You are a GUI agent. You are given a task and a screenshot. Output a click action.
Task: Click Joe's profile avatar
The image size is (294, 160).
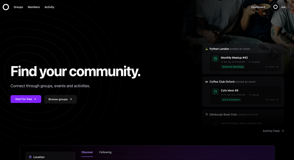pos(275,7)
